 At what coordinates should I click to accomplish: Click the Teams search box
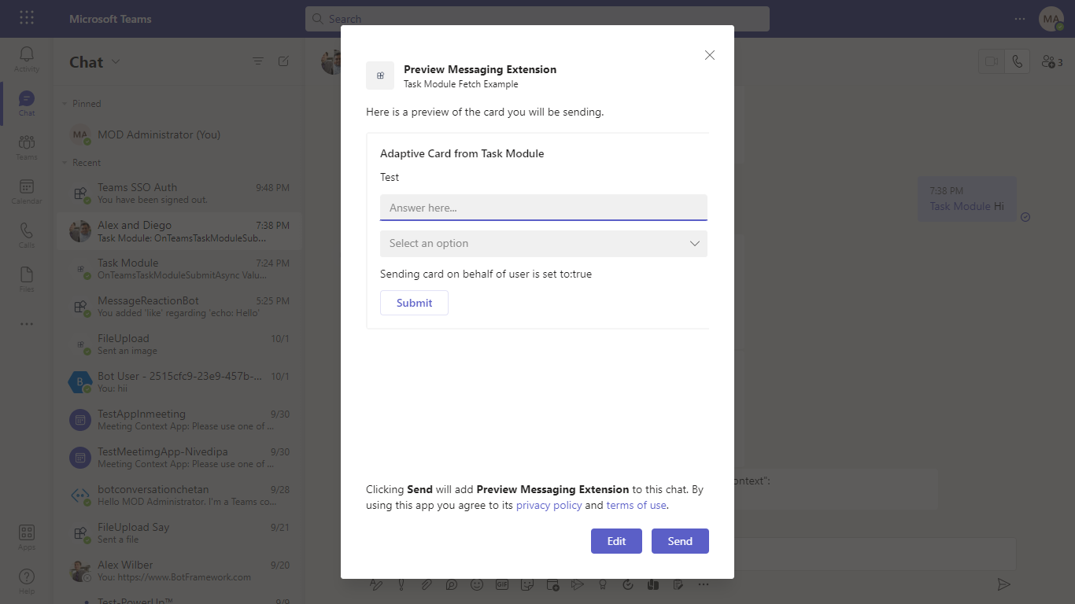(537, 19)
